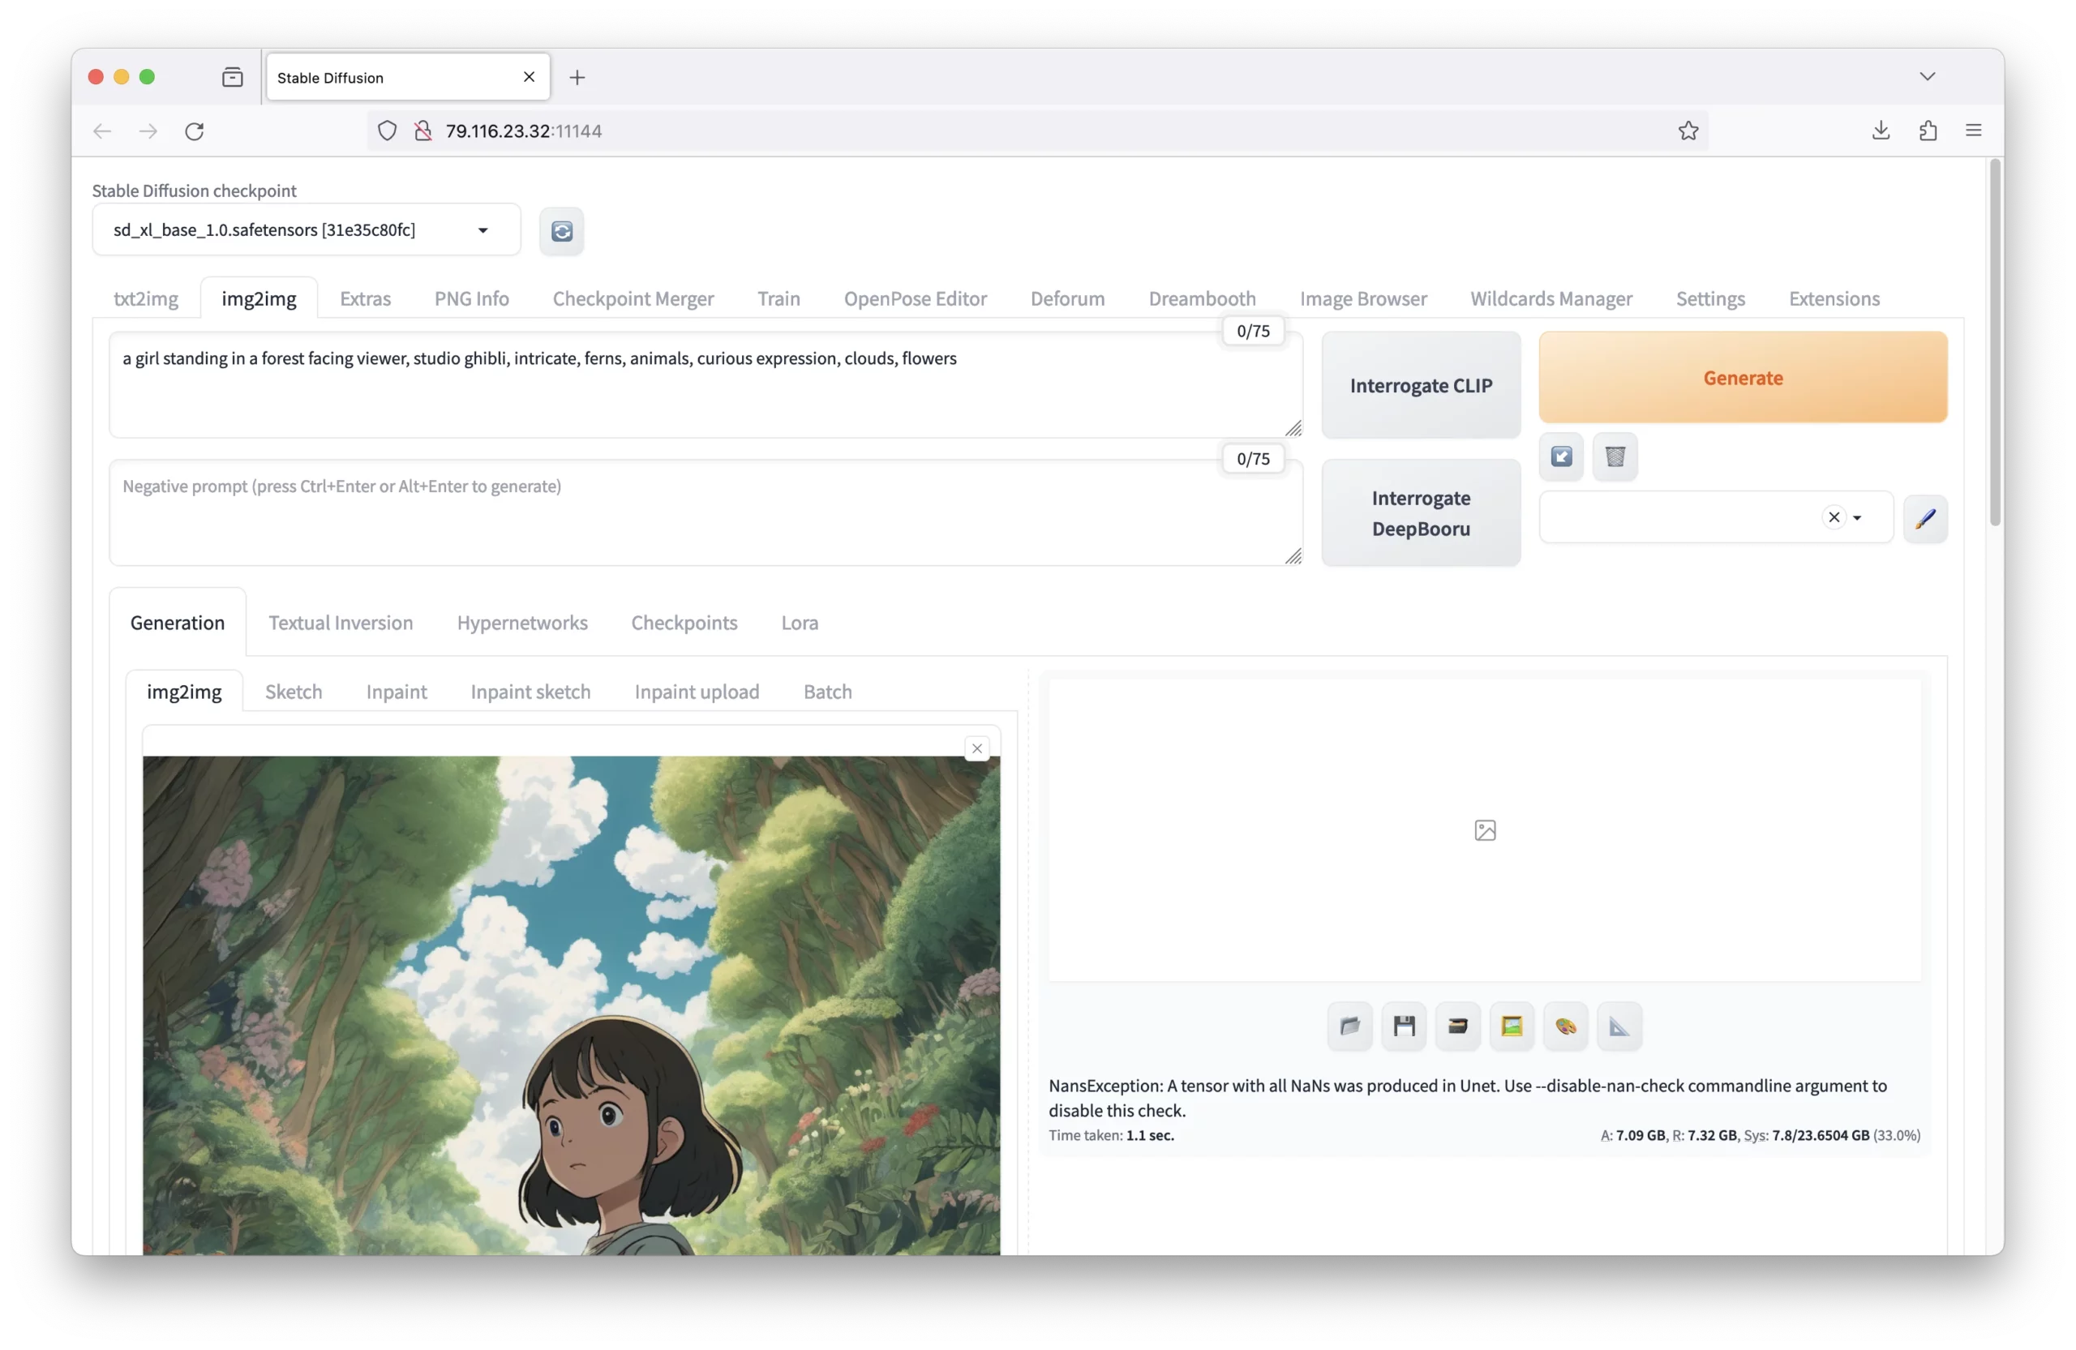Image resolution: width=2076 pixels, height=1350 pixels.
Task: Select the Hypernetworks tab
Action: 521,623
